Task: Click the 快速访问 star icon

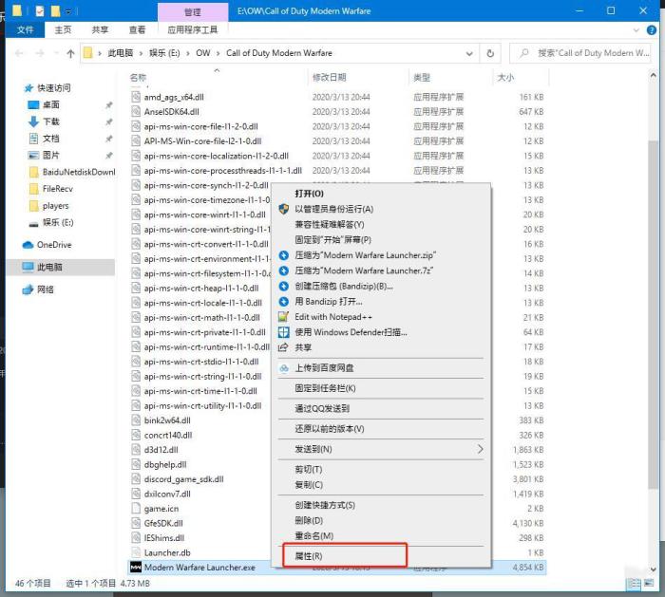Action: (28, 88)
